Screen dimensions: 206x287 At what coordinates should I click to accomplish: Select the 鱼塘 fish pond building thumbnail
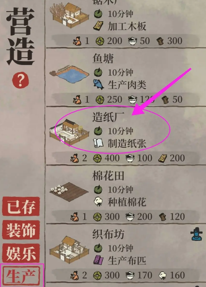[x=69, y=73]
